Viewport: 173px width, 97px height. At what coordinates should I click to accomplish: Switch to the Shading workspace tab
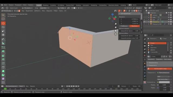[x=78, y=5]
